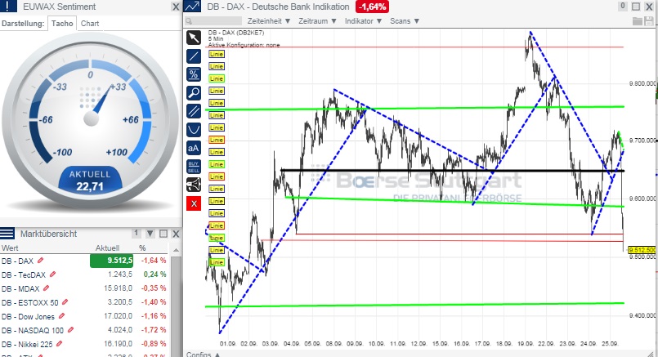Select the curve arc drawing tool
This screenshot has height=357, width=658.
pos(194,130)
